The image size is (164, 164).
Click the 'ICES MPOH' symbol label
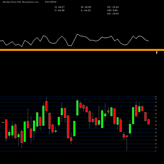coord(51,2)
